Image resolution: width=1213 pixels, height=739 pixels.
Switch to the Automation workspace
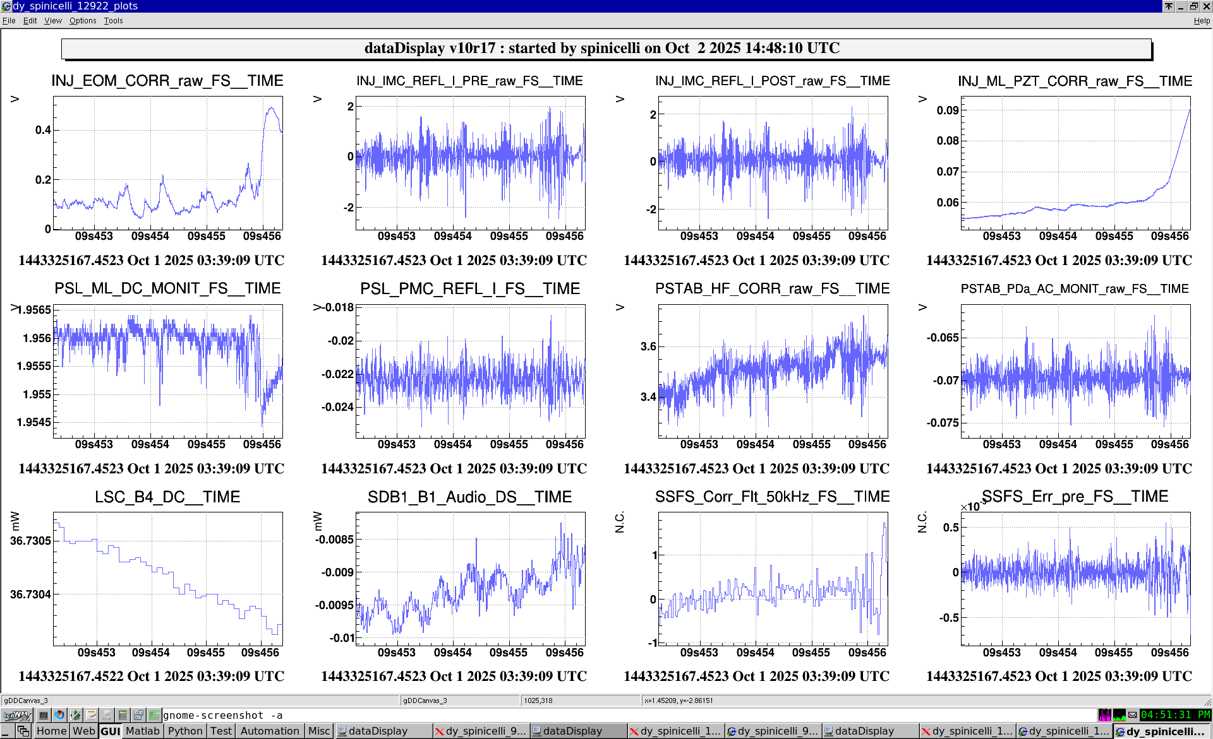270,731
